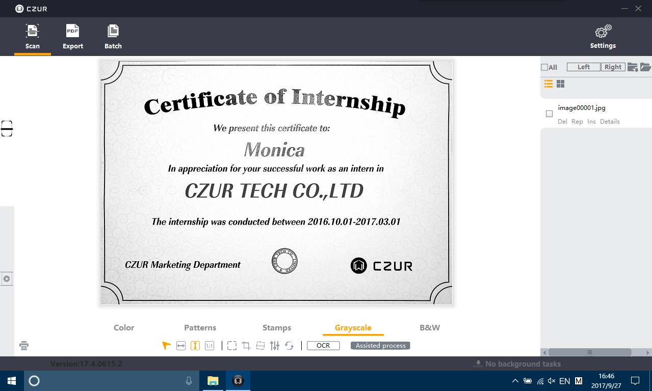Click the rotate icon in toolbar
Screen dimensions: 652x391
(289, 346)
